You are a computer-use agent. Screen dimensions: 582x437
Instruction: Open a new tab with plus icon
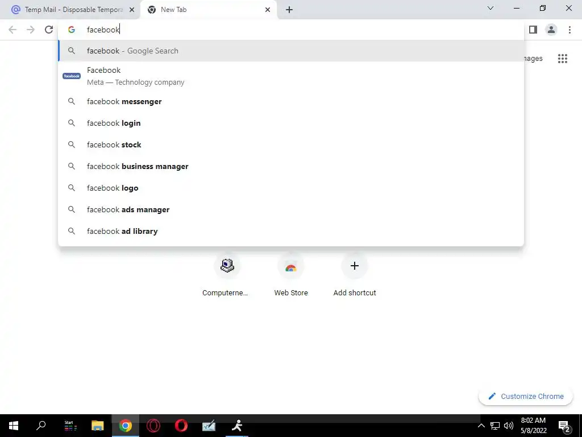pyautogui.click(x=289, y=10)
